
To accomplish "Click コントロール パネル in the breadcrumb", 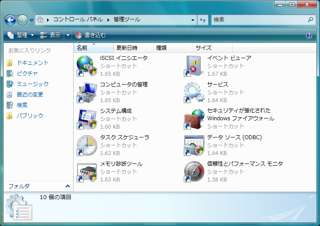I will [78, 19].
